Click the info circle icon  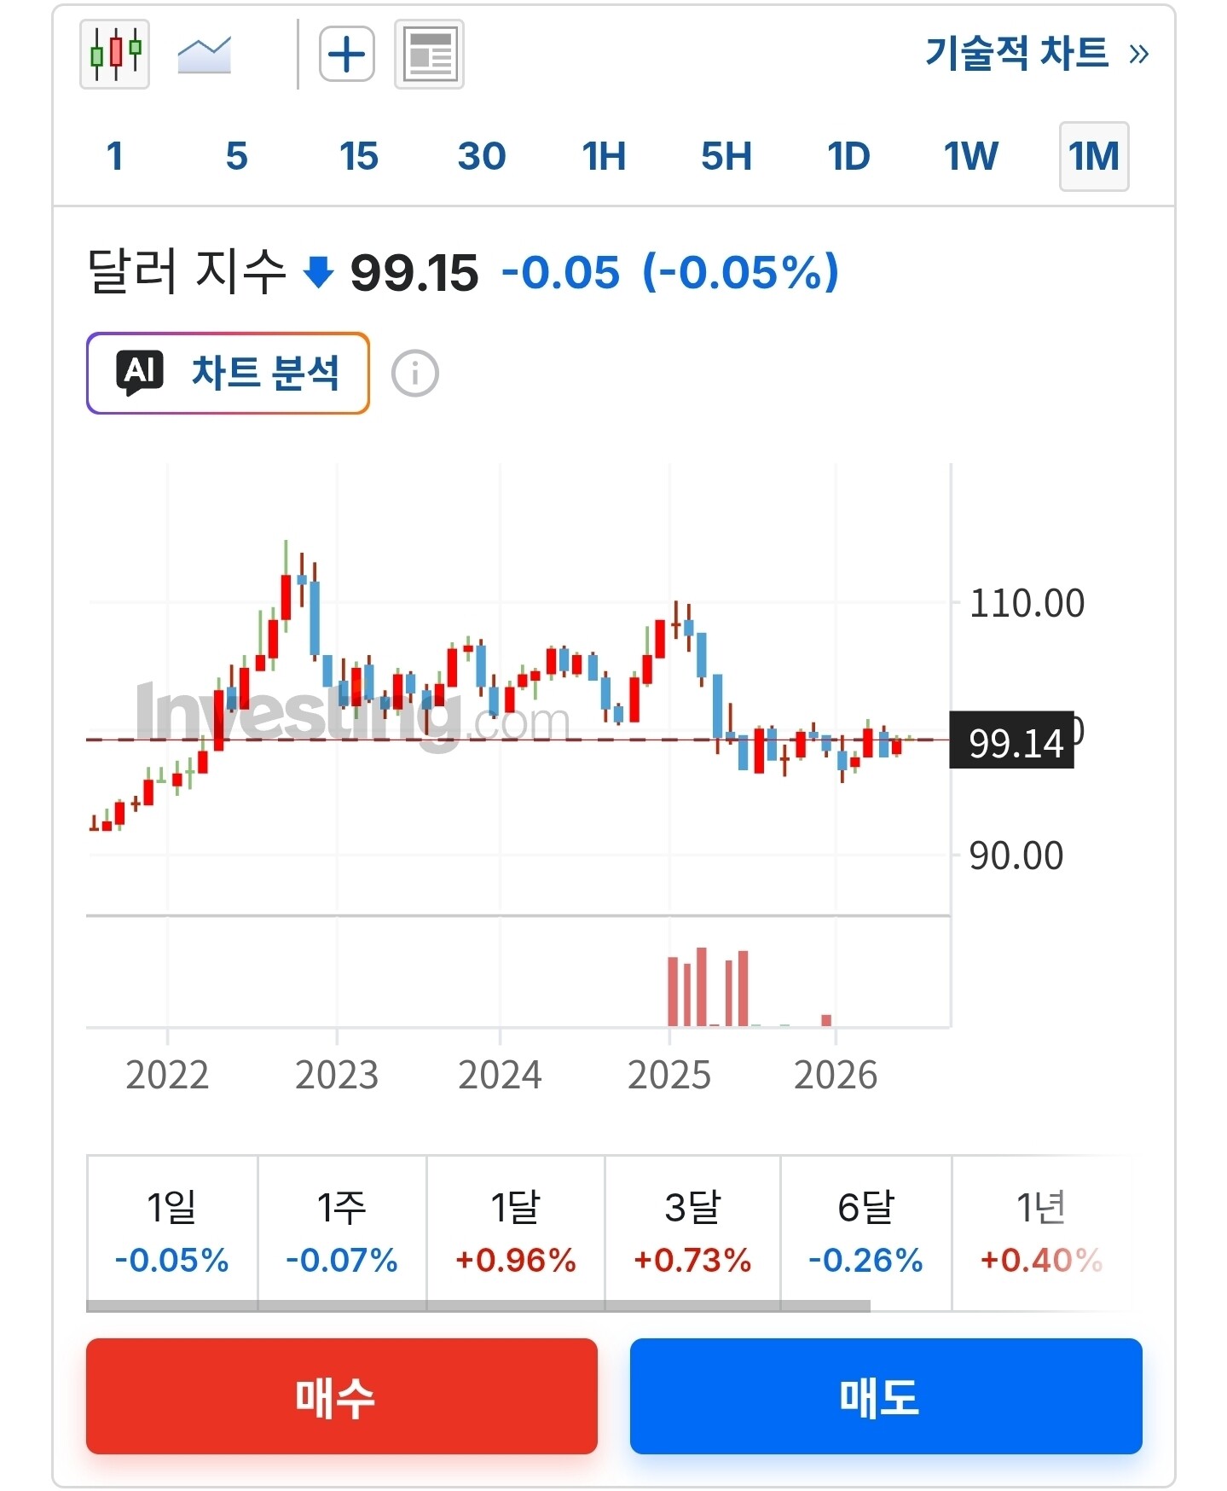point(415,374)
